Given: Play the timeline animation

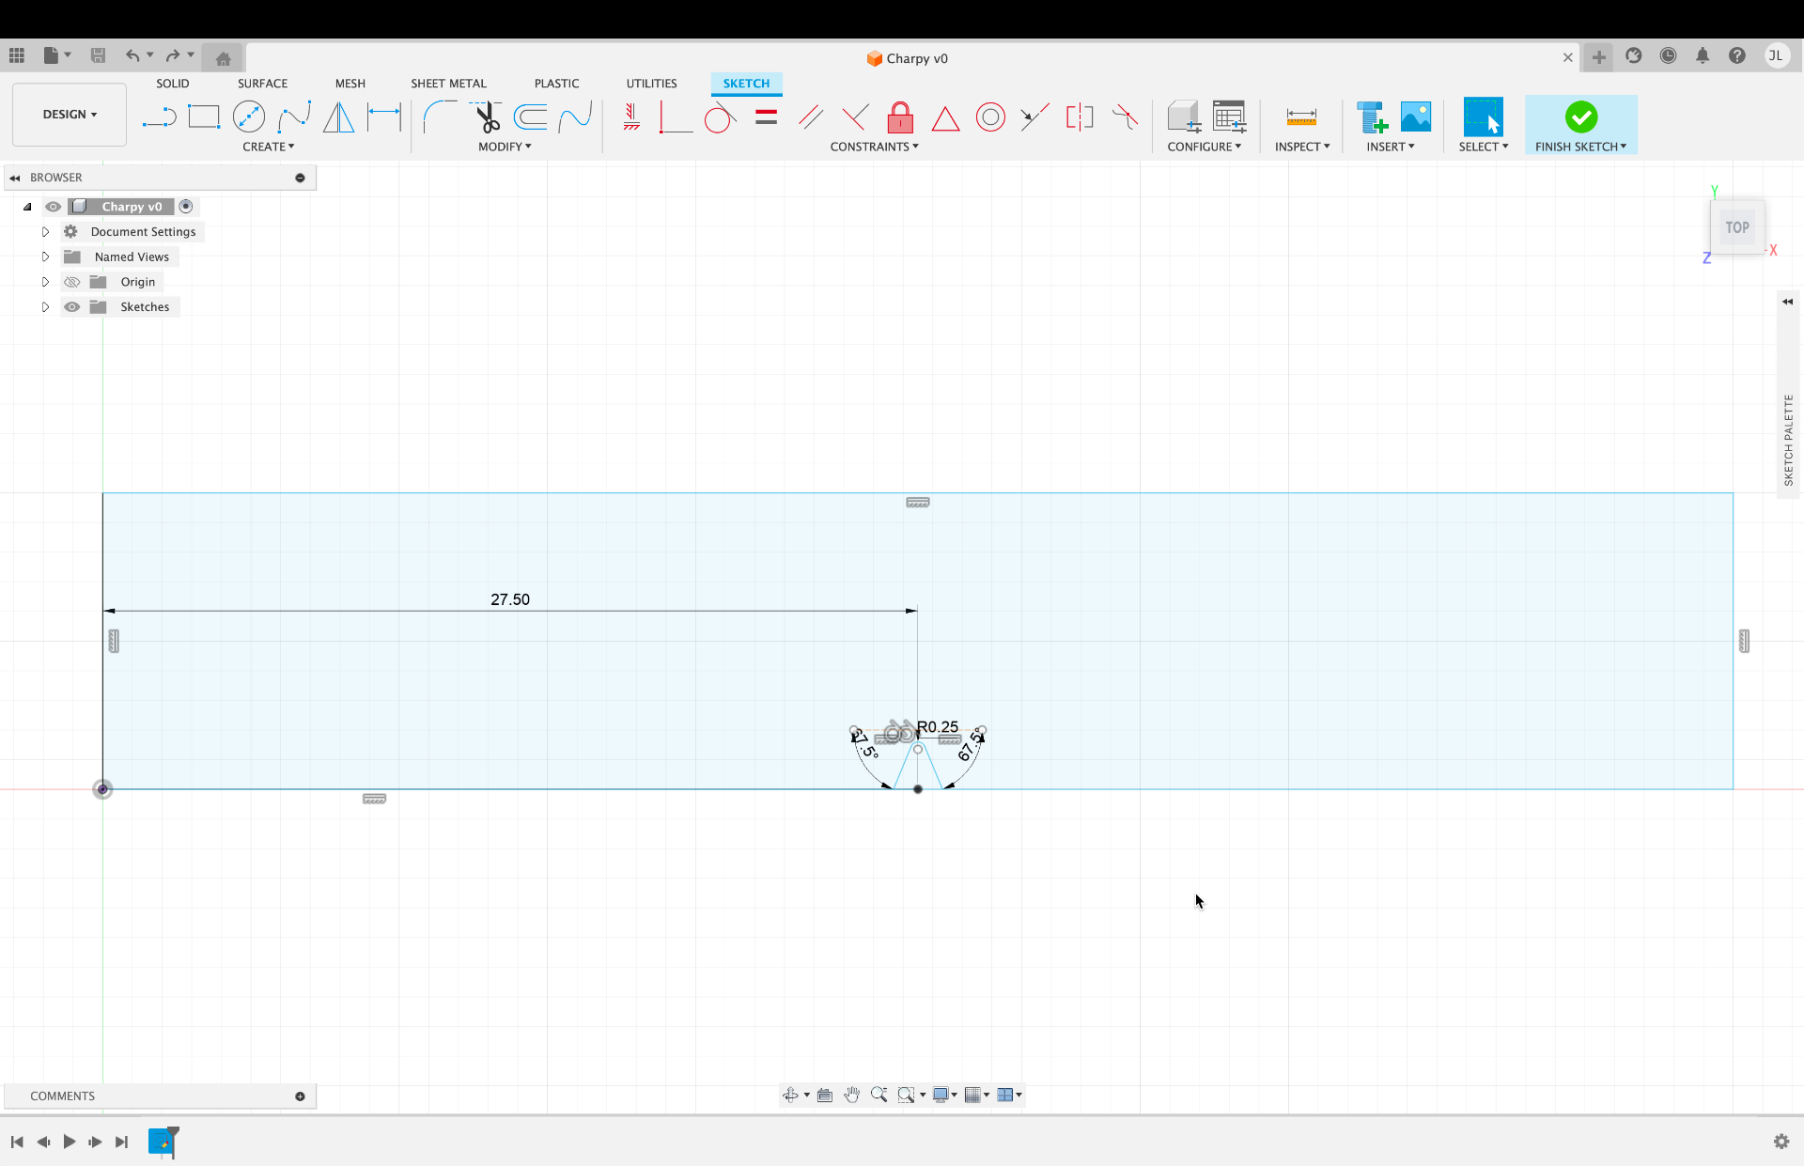Looking at the screenshot, I should tap(70, 1142).
